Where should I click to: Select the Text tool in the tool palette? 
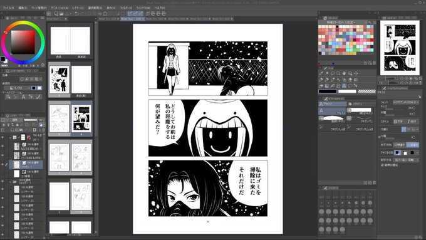344,86
